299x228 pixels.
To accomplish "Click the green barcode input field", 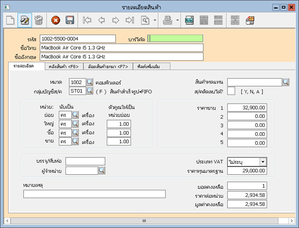I will (175, 39).
